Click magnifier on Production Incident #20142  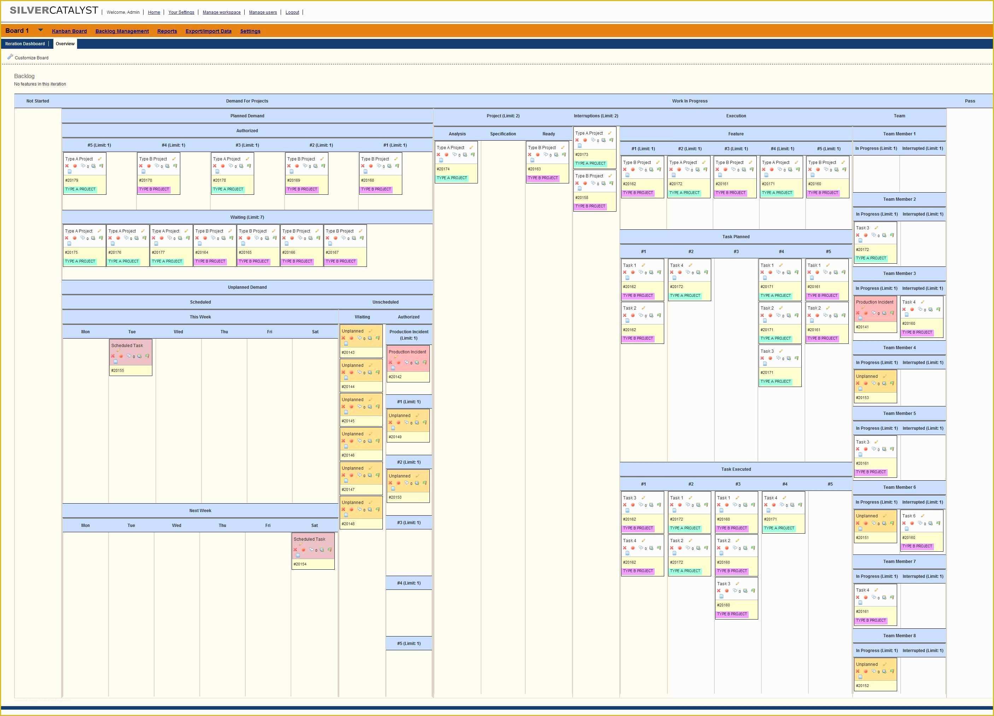tap(417, 362)
